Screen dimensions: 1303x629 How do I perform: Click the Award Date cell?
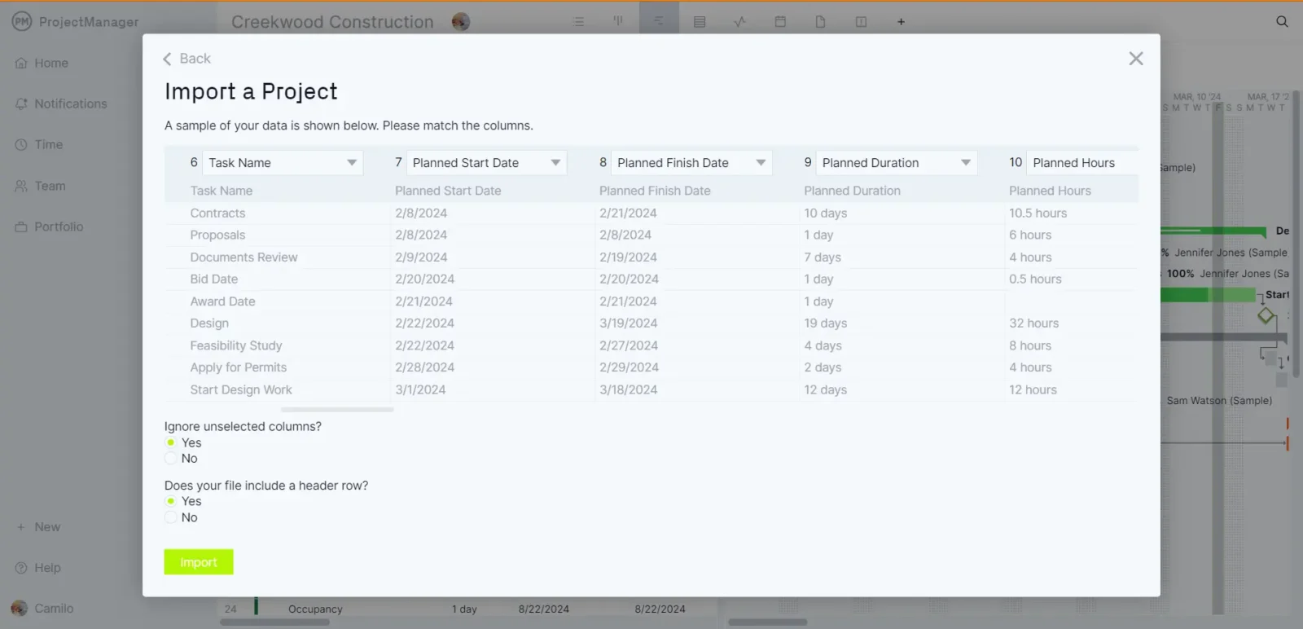tap(222, 301)
